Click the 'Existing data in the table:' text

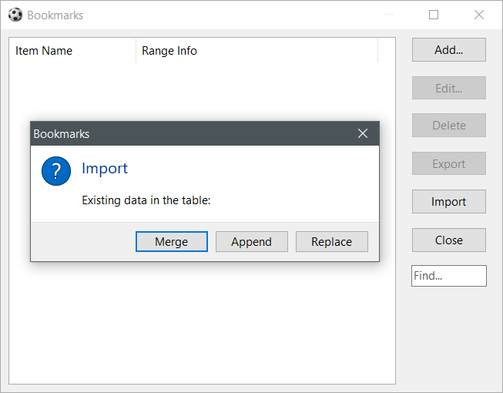pyautogui.click(x=146, y=200)
